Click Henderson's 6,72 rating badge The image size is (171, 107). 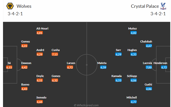pyautogui.click(x=164, y=67)
